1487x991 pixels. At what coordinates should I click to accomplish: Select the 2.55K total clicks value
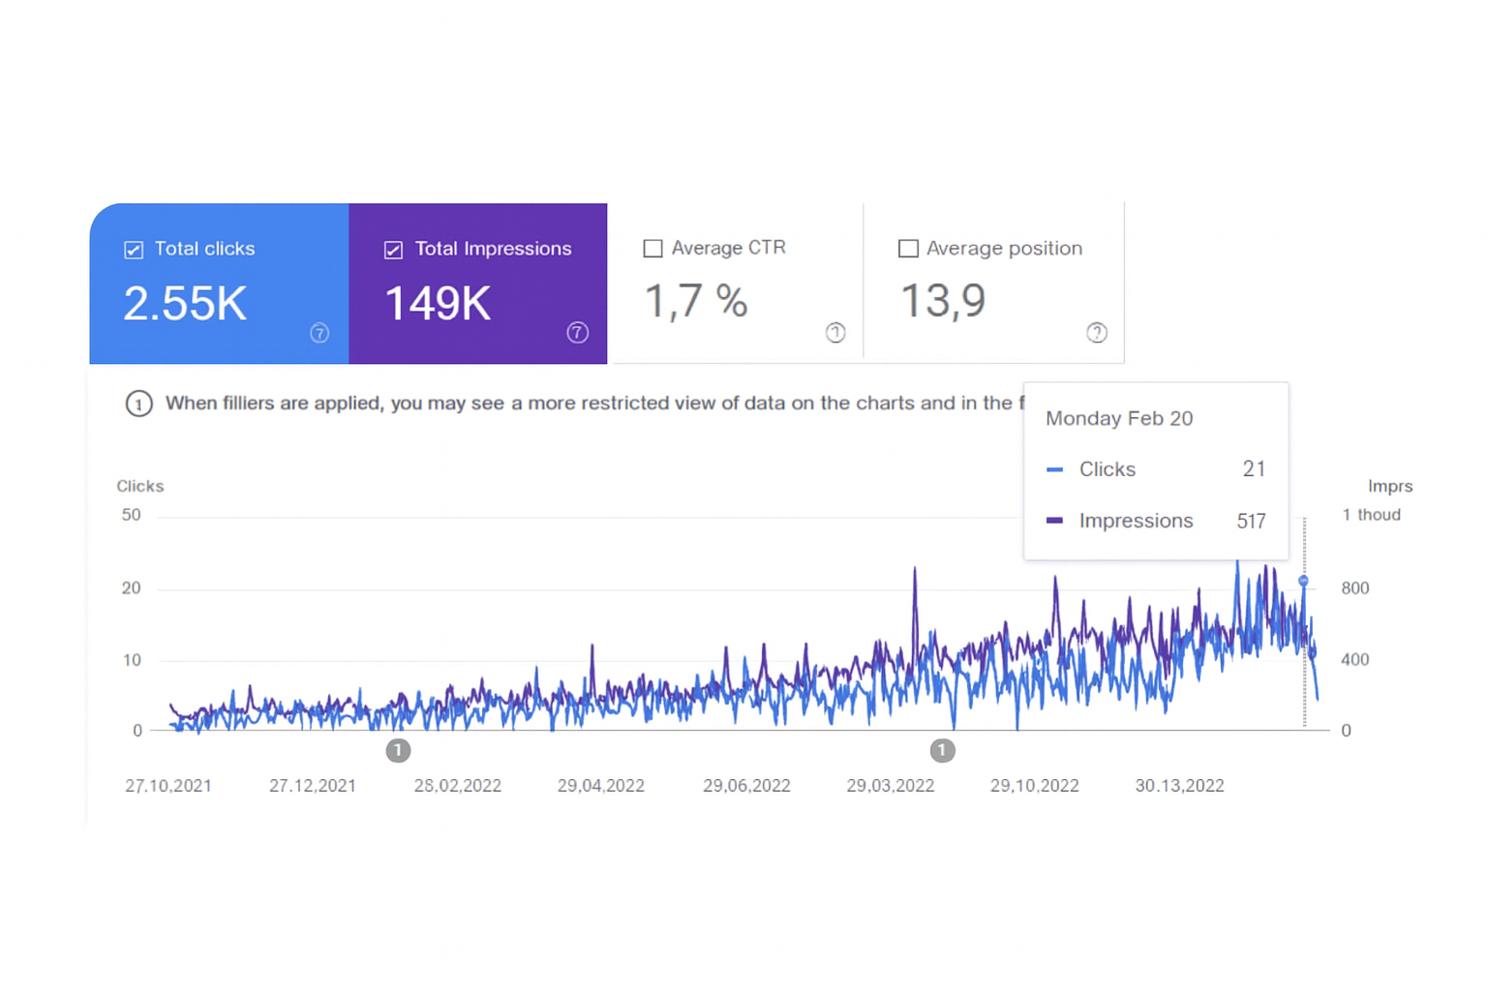[x=185, y=304]
